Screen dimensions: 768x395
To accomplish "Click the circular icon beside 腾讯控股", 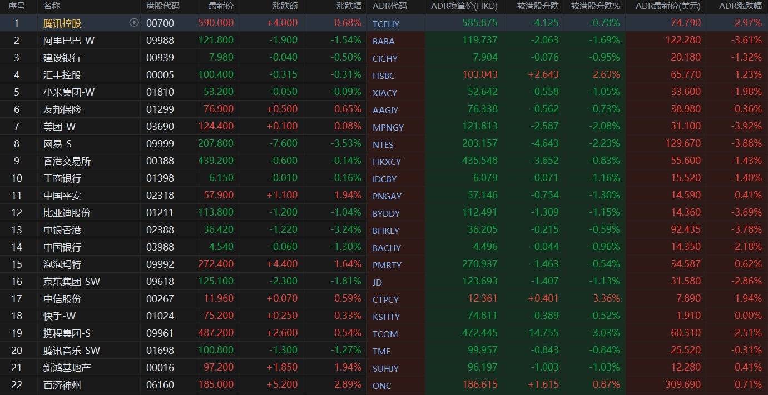I will (133, 23).
